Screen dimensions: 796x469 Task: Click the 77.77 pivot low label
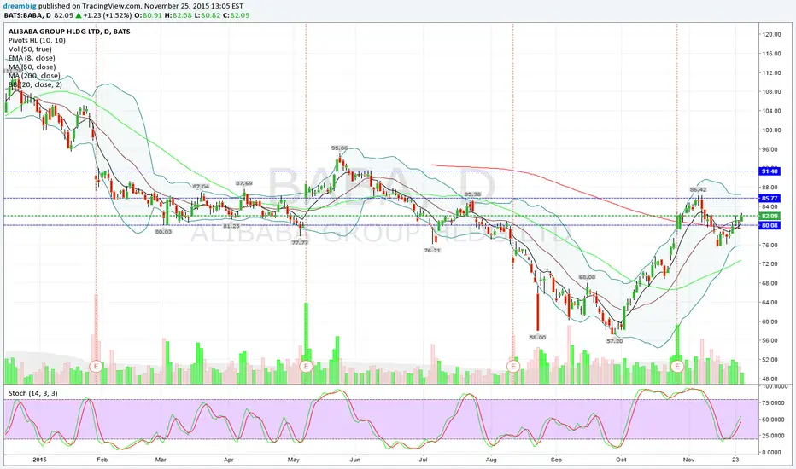(x=300, y=242)
